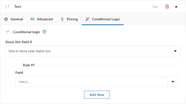This screenshot has width=186, height=104.
Task: Open the Field Select... dropdown
Action: tap(97, 82)
